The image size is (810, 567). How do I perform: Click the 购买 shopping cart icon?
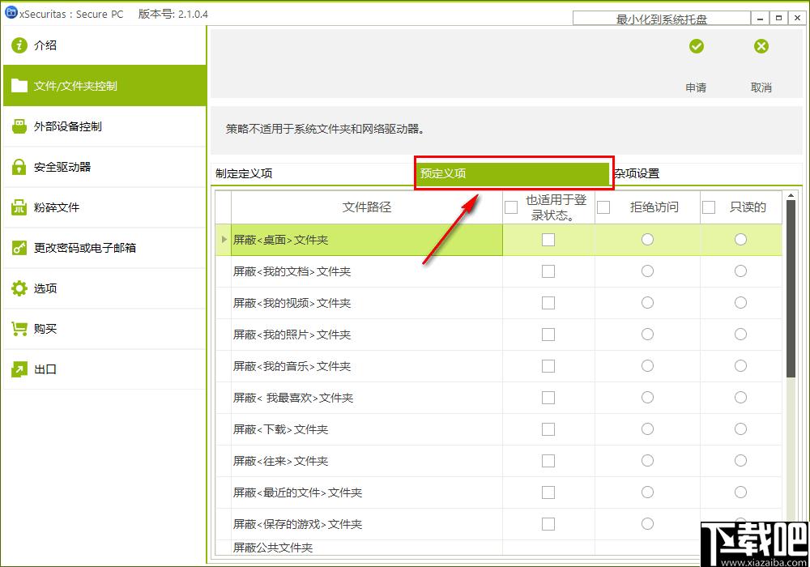19,328
